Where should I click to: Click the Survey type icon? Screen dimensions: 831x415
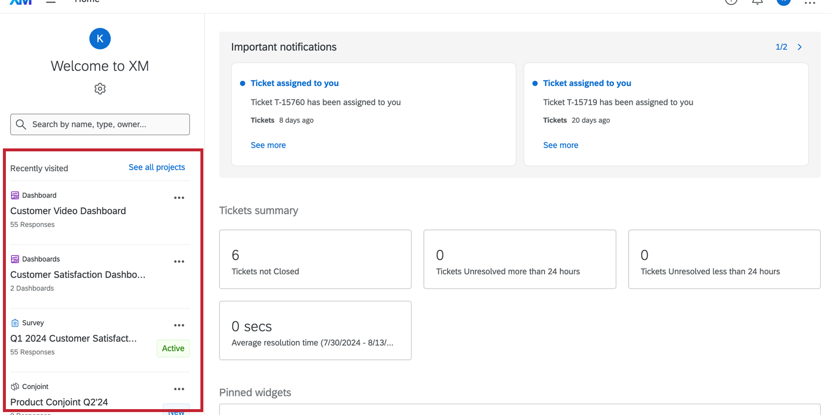tap(15, 323)
